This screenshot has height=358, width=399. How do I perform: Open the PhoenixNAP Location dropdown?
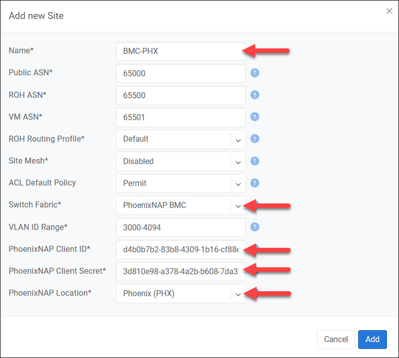181,293
